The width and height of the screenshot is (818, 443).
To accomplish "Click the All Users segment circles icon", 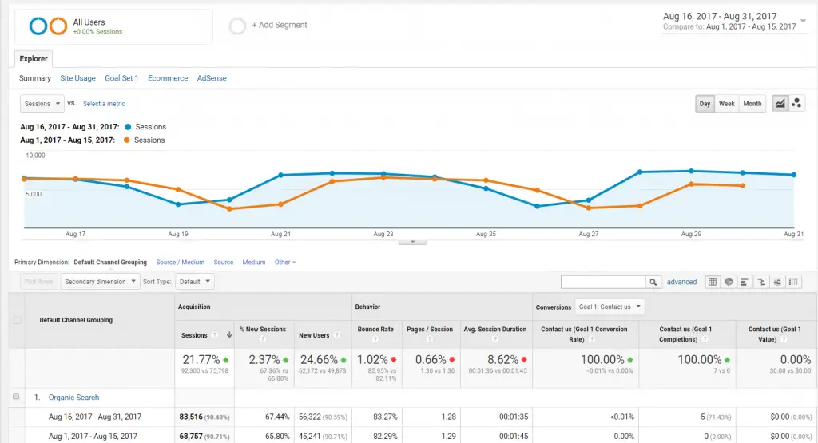I will (48, 26).
